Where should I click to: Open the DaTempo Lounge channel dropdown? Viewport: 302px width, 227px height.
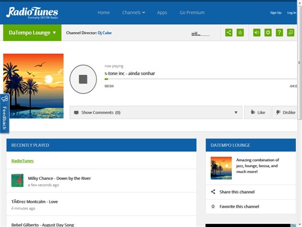click(32, 33)
